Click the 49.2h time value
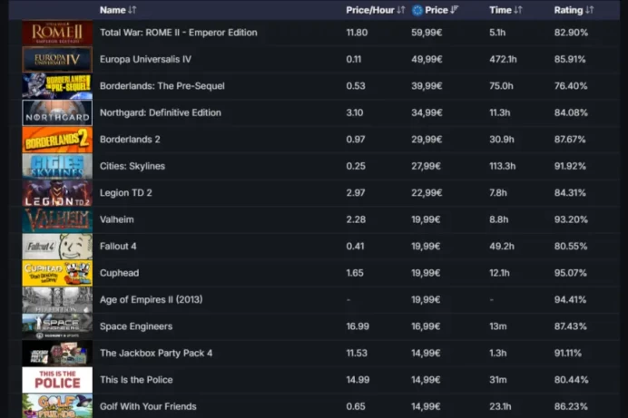 pyautogui.click(x=502, y=247)
